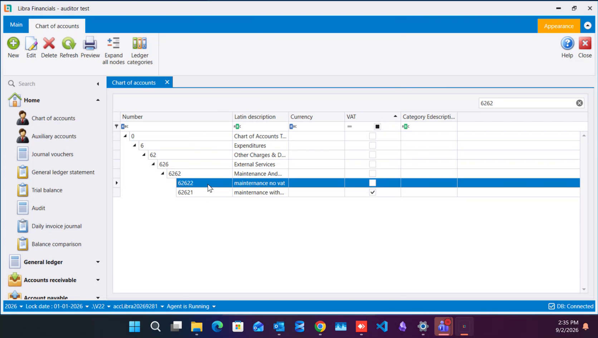The width and height of the screenshot is (598, 338).
Task: Switch to the Main ribbon tab
Action: click(16, 25)
